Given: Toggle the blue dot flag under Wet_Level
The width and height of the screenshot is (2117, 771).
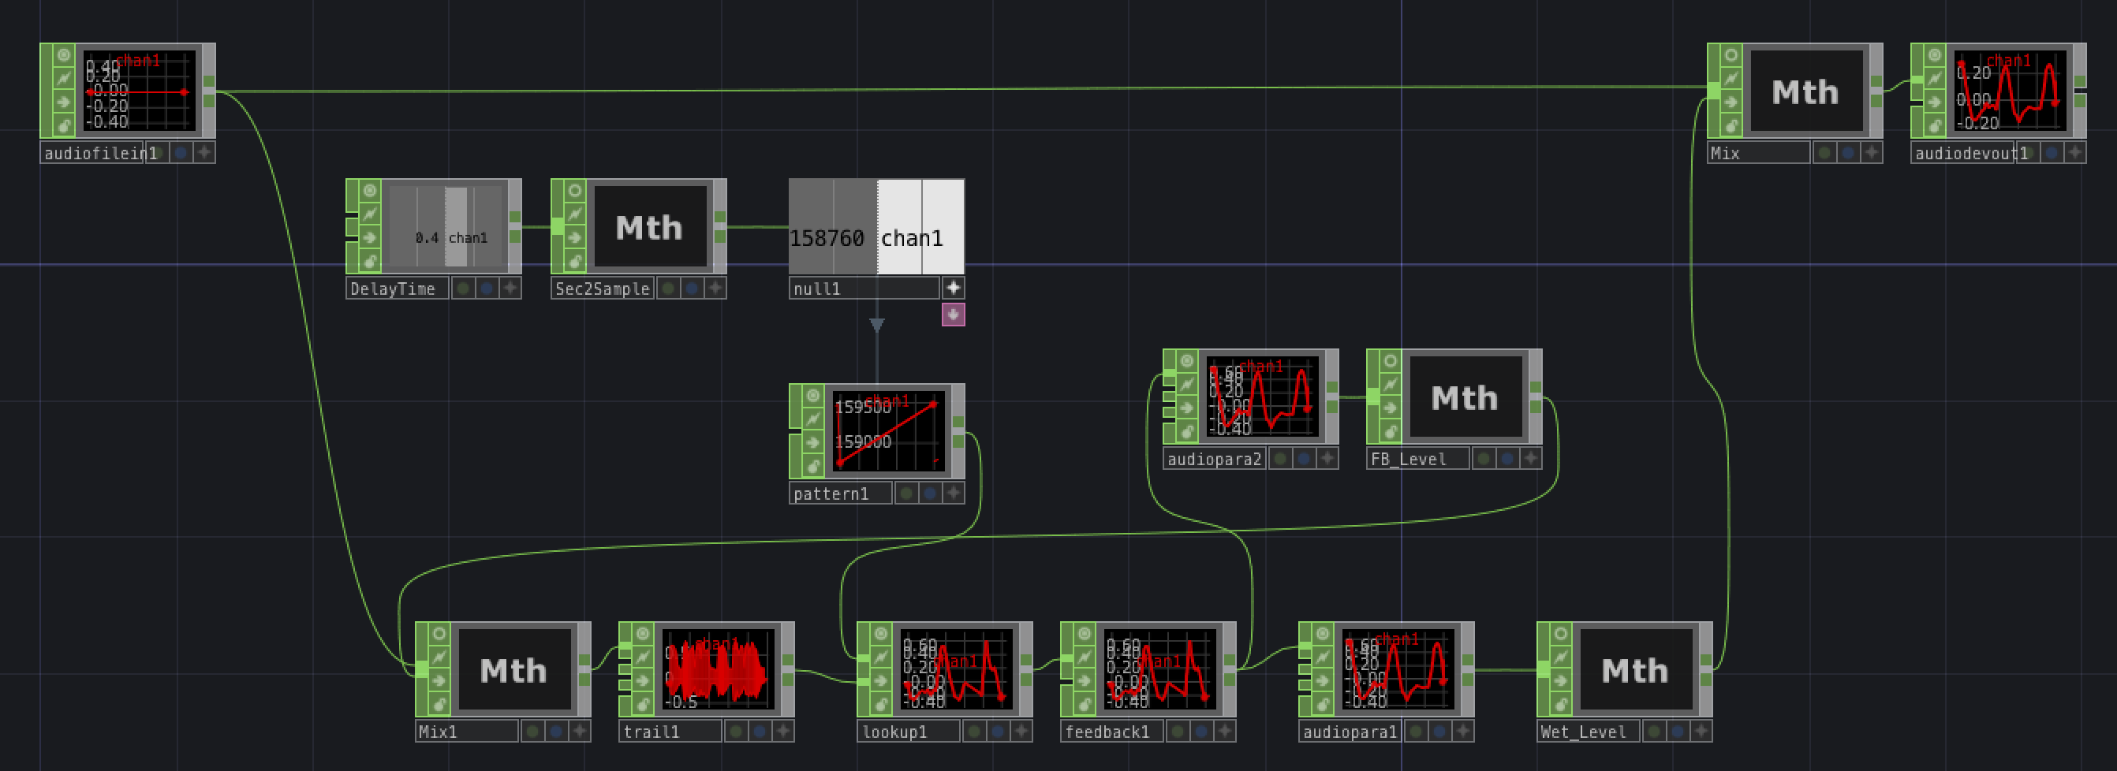Looking at the screenshot, I should click(1678, 731).
